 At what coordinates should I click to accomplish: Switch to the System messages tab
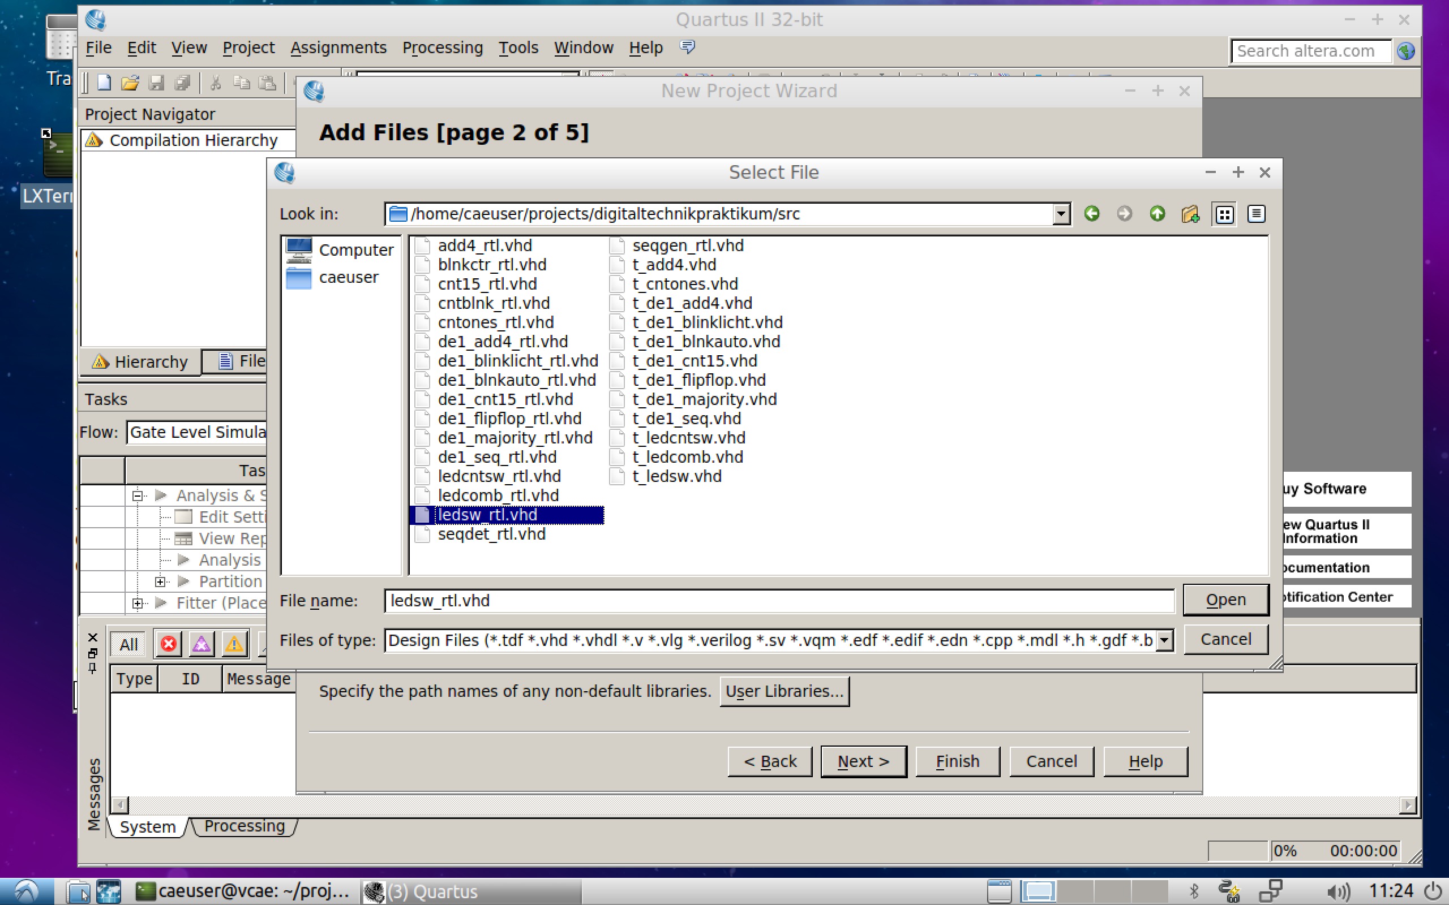[x=147, y=826]
